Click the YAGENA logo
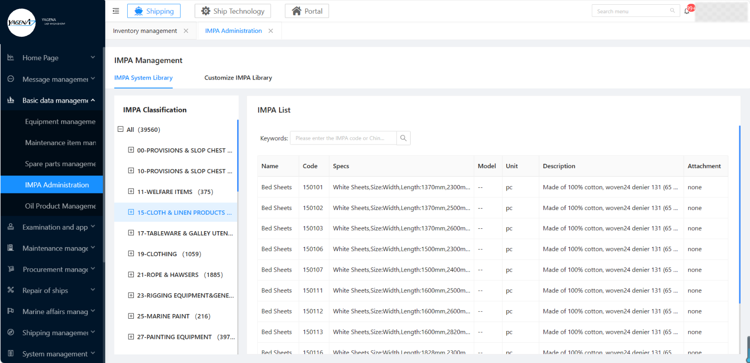The height and width of the screenshot is (363, 750). click(x=22, y=22)
